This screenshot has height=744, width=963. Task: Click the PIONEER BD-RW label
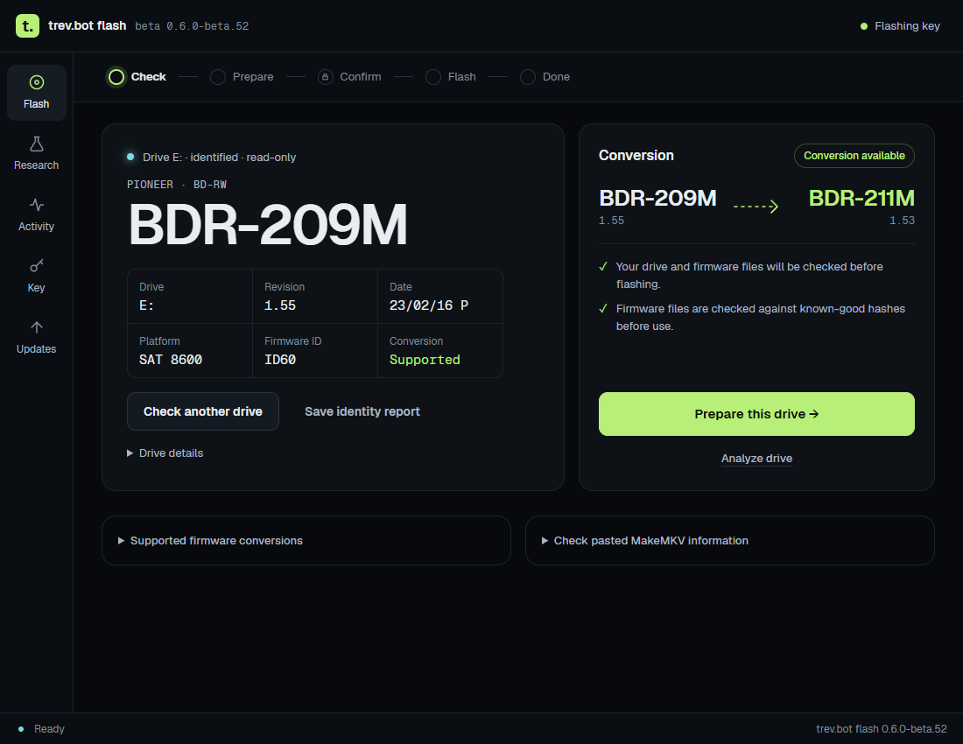tap(177, 184)
